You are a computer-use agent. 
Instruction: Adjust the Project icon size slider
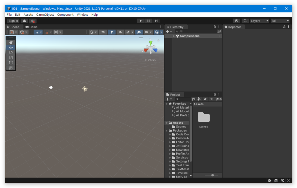(213, 175)
